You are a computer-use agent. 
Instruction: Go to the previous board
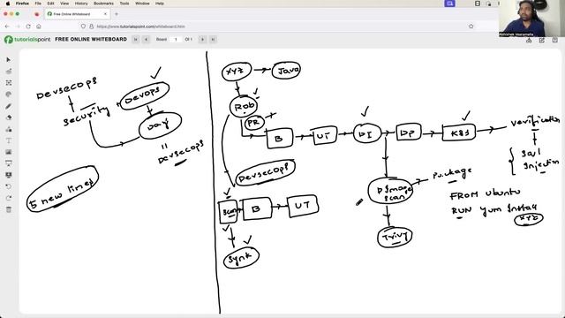coord(146,39)
